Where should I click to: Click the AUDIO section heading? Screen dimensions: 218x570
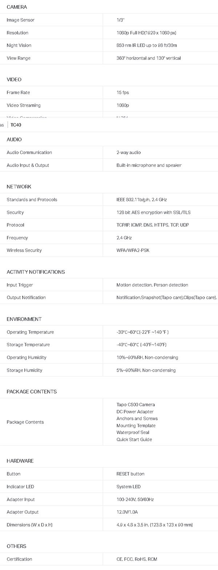click(14, 140)
